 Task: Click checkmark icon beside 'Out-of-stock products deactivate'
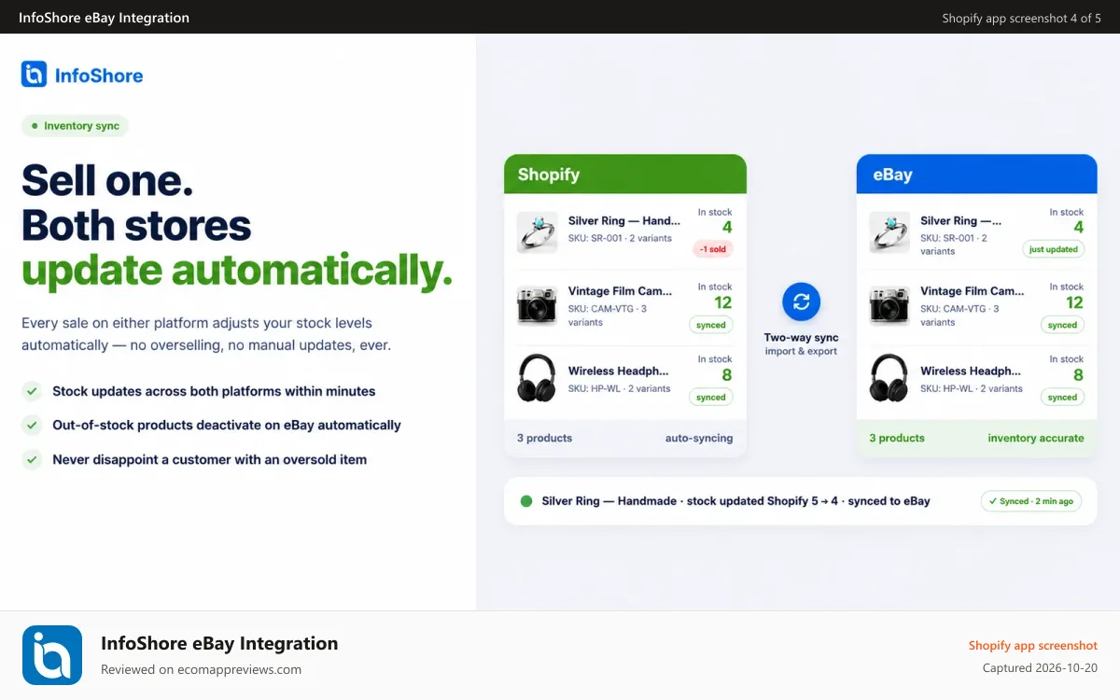point(32,425)
